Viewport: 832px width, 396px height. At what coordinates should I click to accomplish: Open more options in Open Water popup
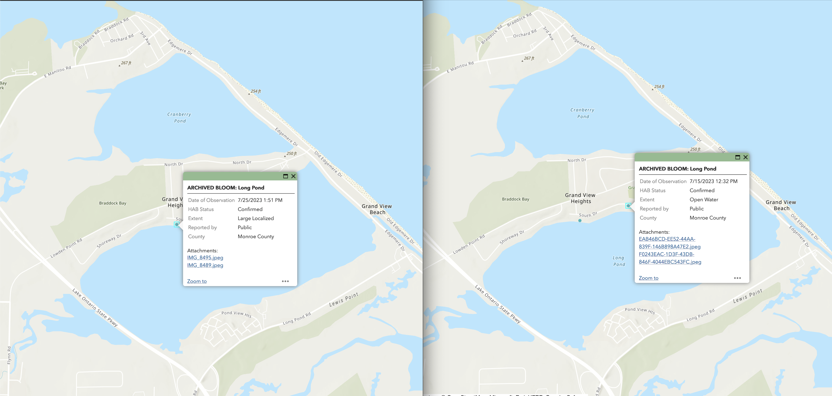(737, 278)
